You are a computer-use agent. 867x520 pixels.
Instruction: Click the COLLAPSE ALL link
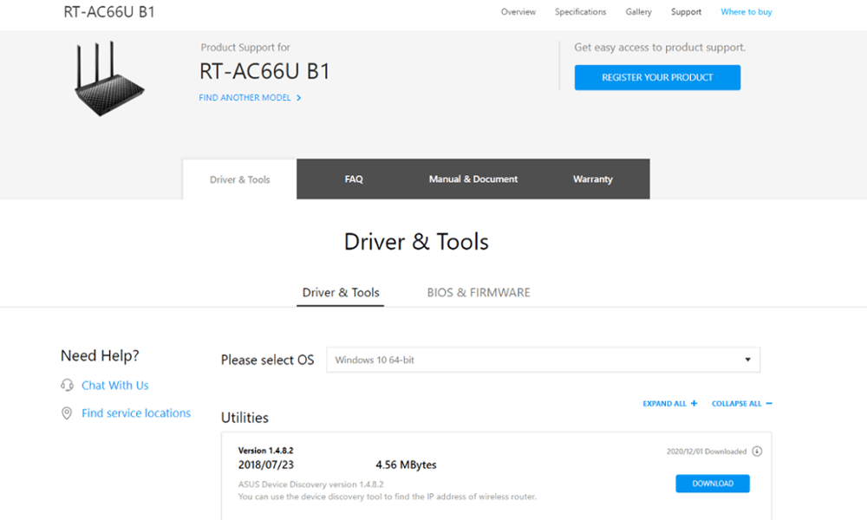[736, 403]
